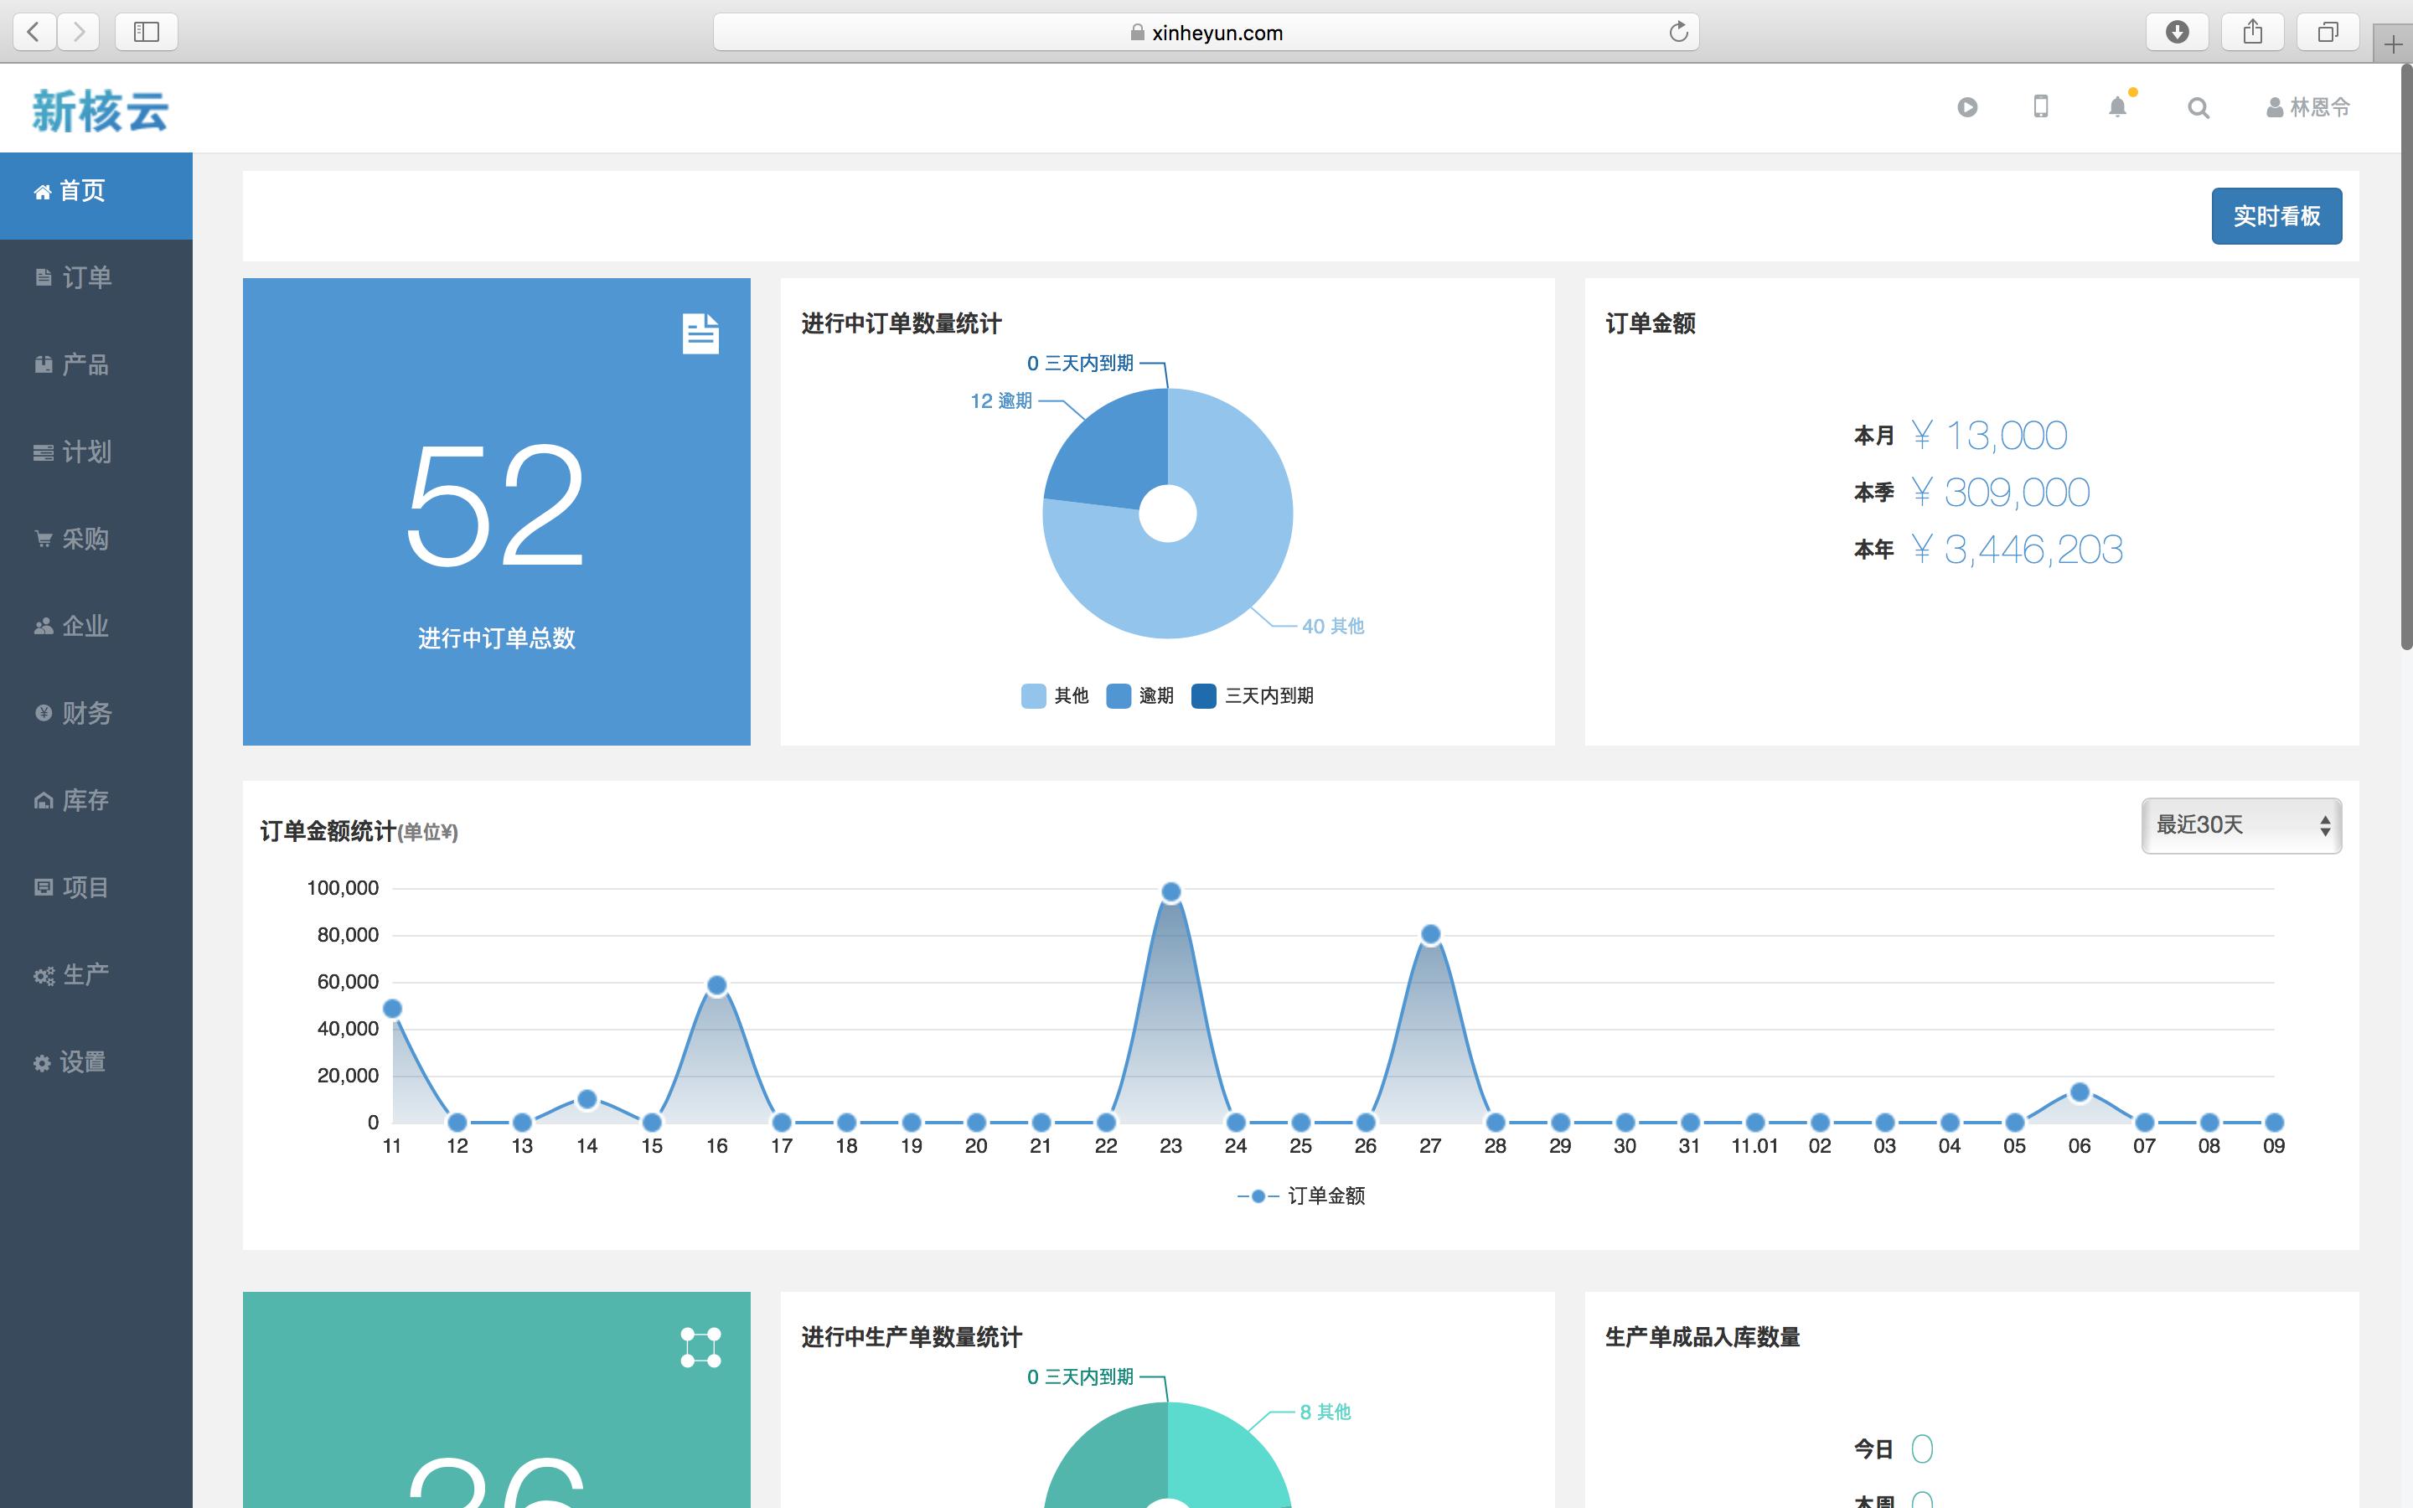Click workflow icon on green production card
The width and height of the screenshot is (2413, 1508).
pyautogui.click(x=700, y=1347)
